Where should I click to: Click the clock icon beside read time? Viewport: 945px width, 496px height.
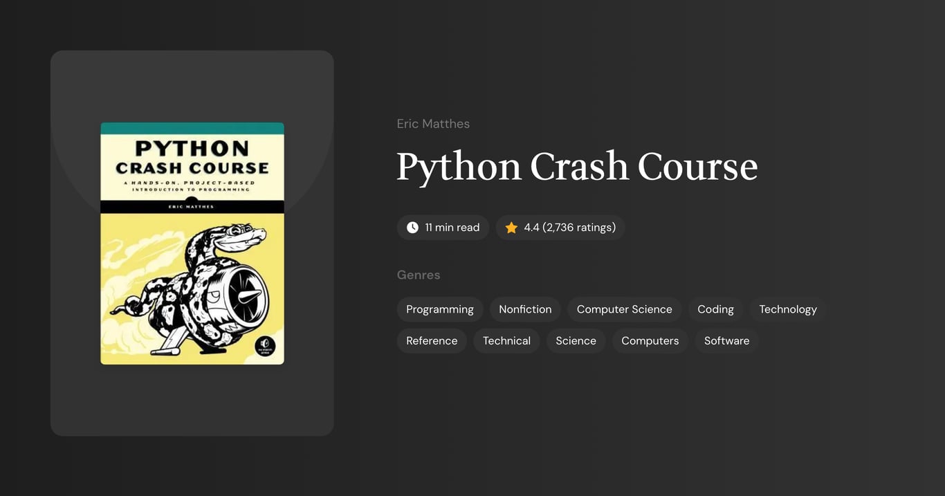[412, 228]
